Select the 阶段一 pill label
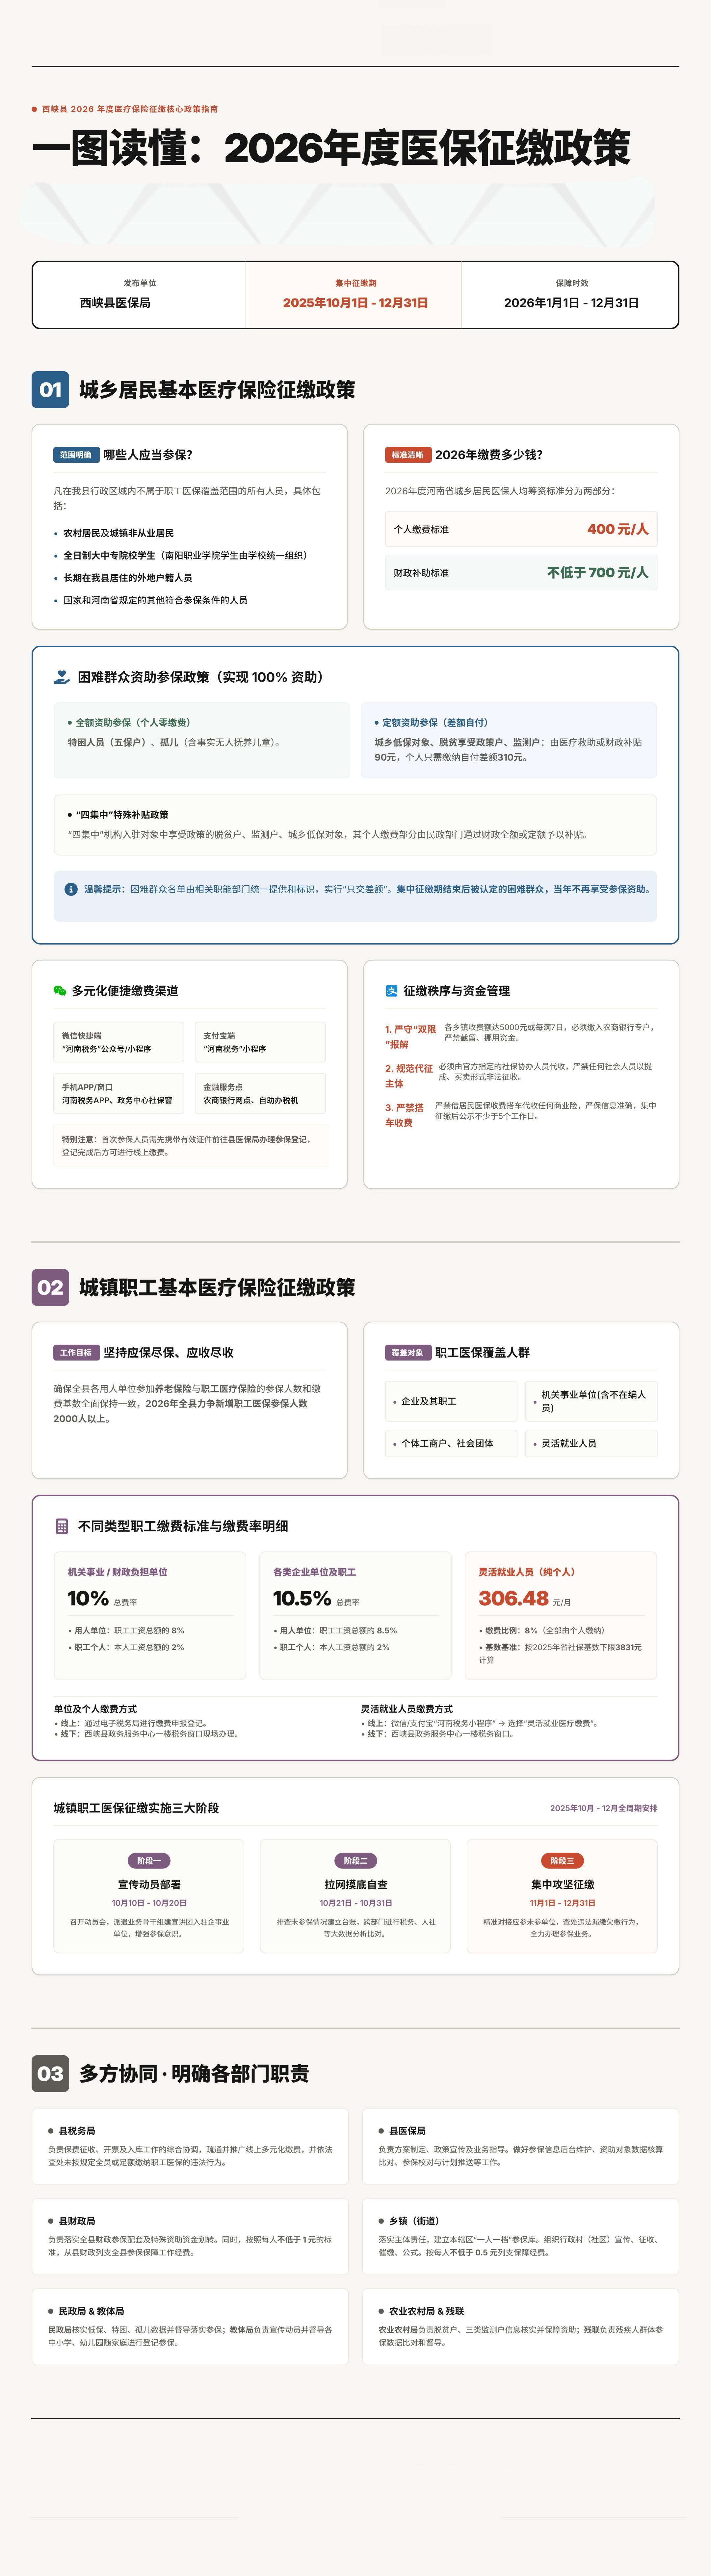 click(149, 1861)
